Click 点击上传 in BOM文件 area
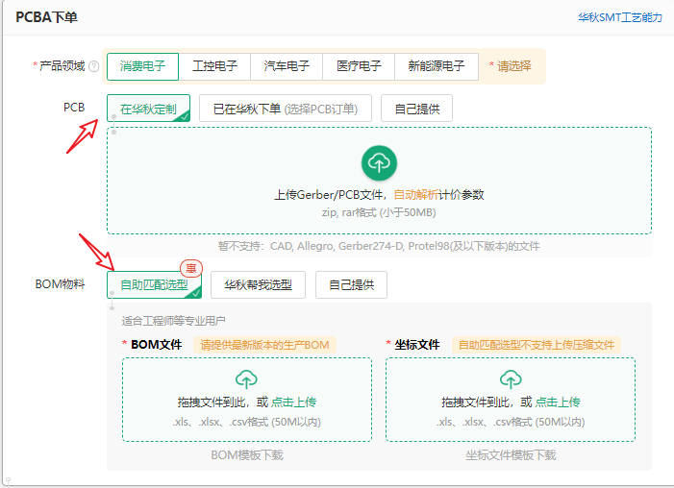674x488 pixels. tap(294, 403)
